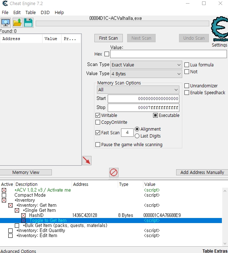Open Scan Type dropdown
Screen dimensions: 228x253
146,65
